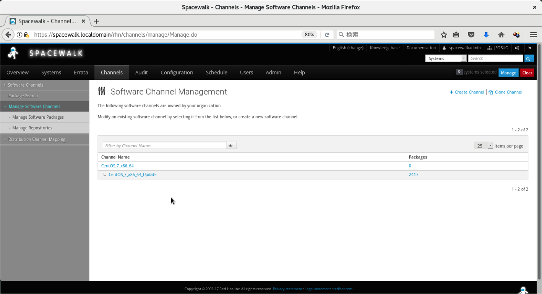Viewport: 542px width, 294px height.
Task: Open Firefox downloads arrow icon
Action: pyautogui.click(x=486, y=35)
